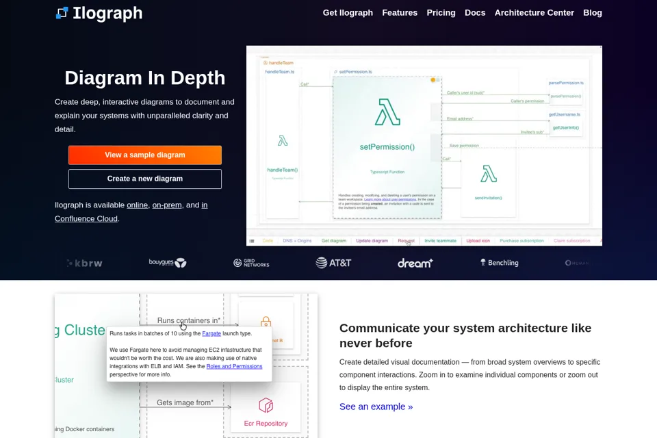The width and height of the screenshot is (657, 438).
Task: Click the 'Typescript Function' subtitle of setPermission
Action: click(387, 172)
